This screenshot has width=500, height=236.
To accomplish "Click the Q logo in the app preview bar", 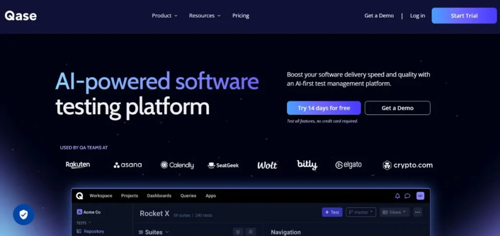I will (80, 196).
